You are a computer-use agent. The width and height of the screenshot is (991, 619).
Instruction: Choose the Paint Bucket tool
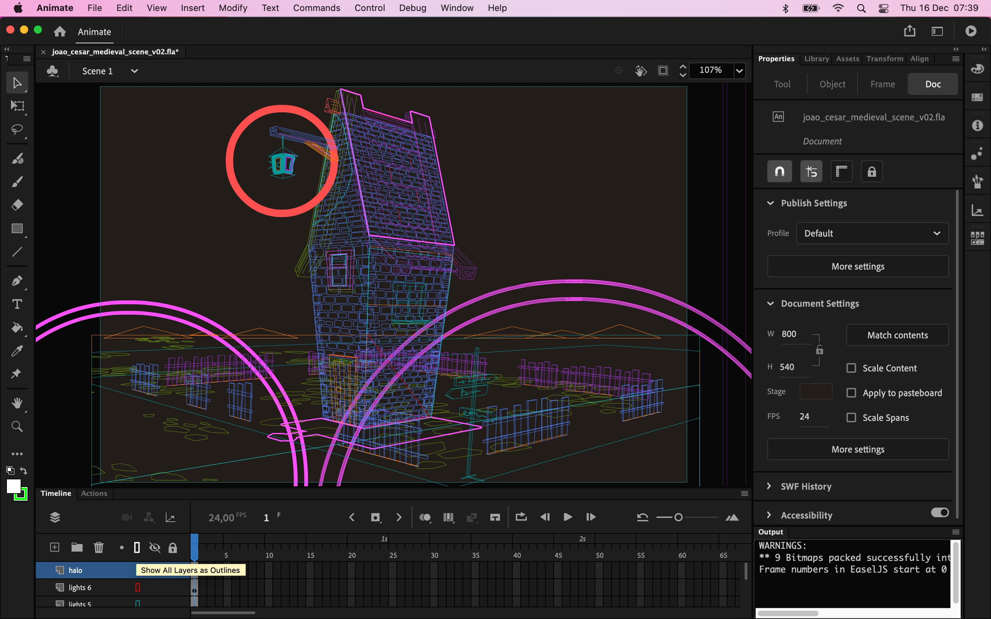click(x=17, y=327)
